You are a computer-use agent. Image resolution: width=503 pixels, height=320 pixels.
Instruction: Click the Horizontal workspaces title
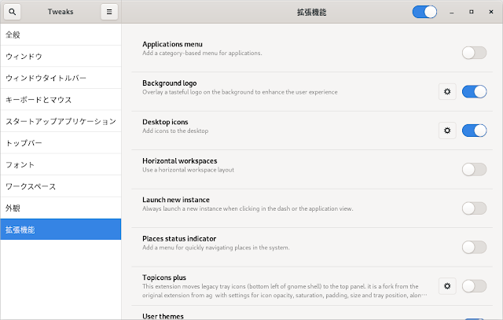click(x=180, y=161)
